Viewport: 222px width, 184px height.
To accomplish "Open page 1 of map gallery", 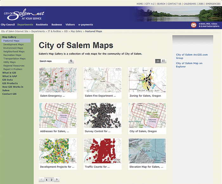I will tap(47, 180).
